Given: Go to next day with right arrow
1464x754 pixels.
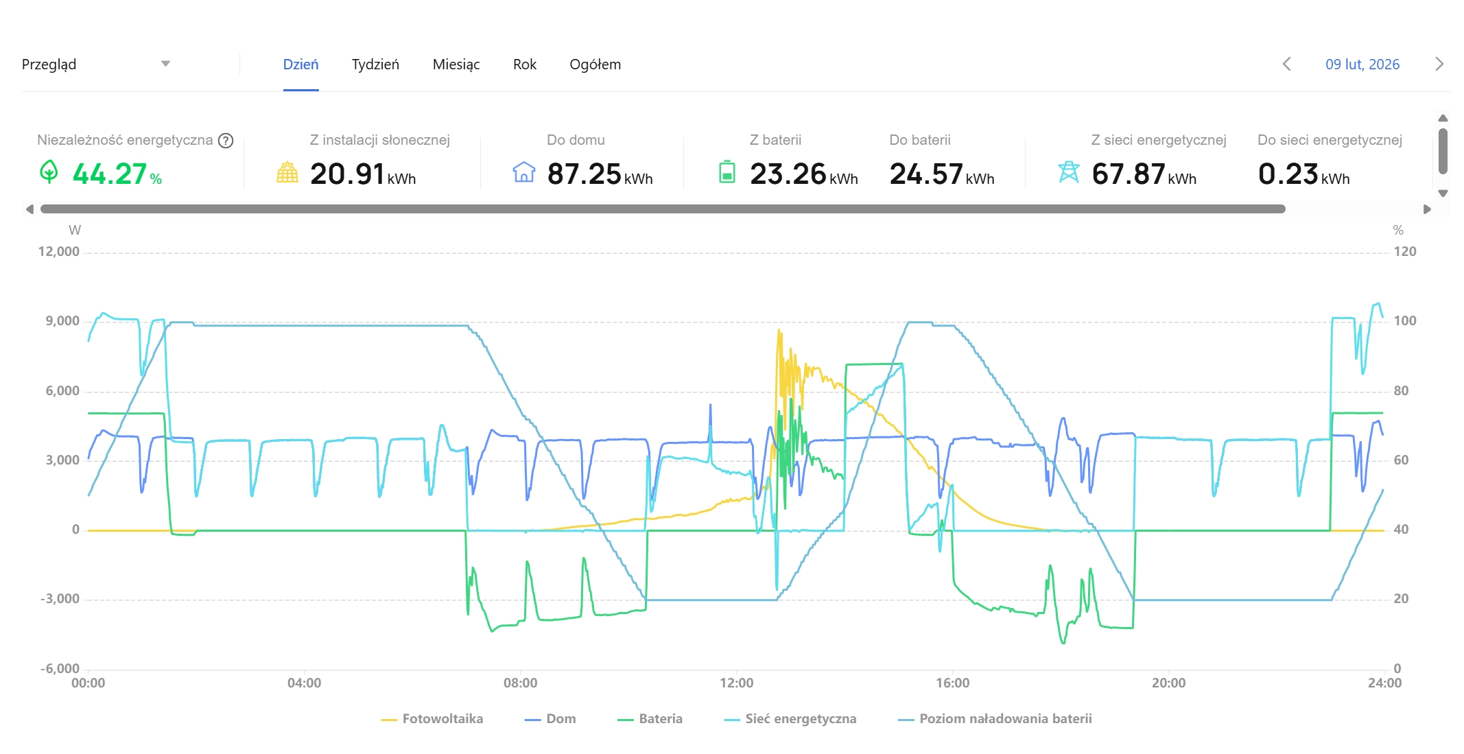Looking at the screenshot, I should pyautogui.click(x=1439, y=64).
